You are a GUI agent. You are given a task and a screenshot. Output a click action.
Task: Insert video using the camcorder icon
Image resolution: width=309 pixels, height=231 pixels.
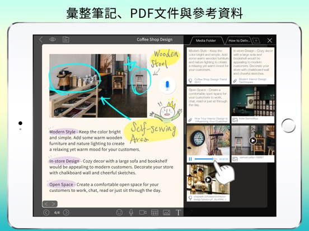(143, 213)
